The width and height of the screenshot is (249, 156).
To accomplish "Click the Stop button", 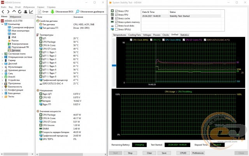I will 130,153.
